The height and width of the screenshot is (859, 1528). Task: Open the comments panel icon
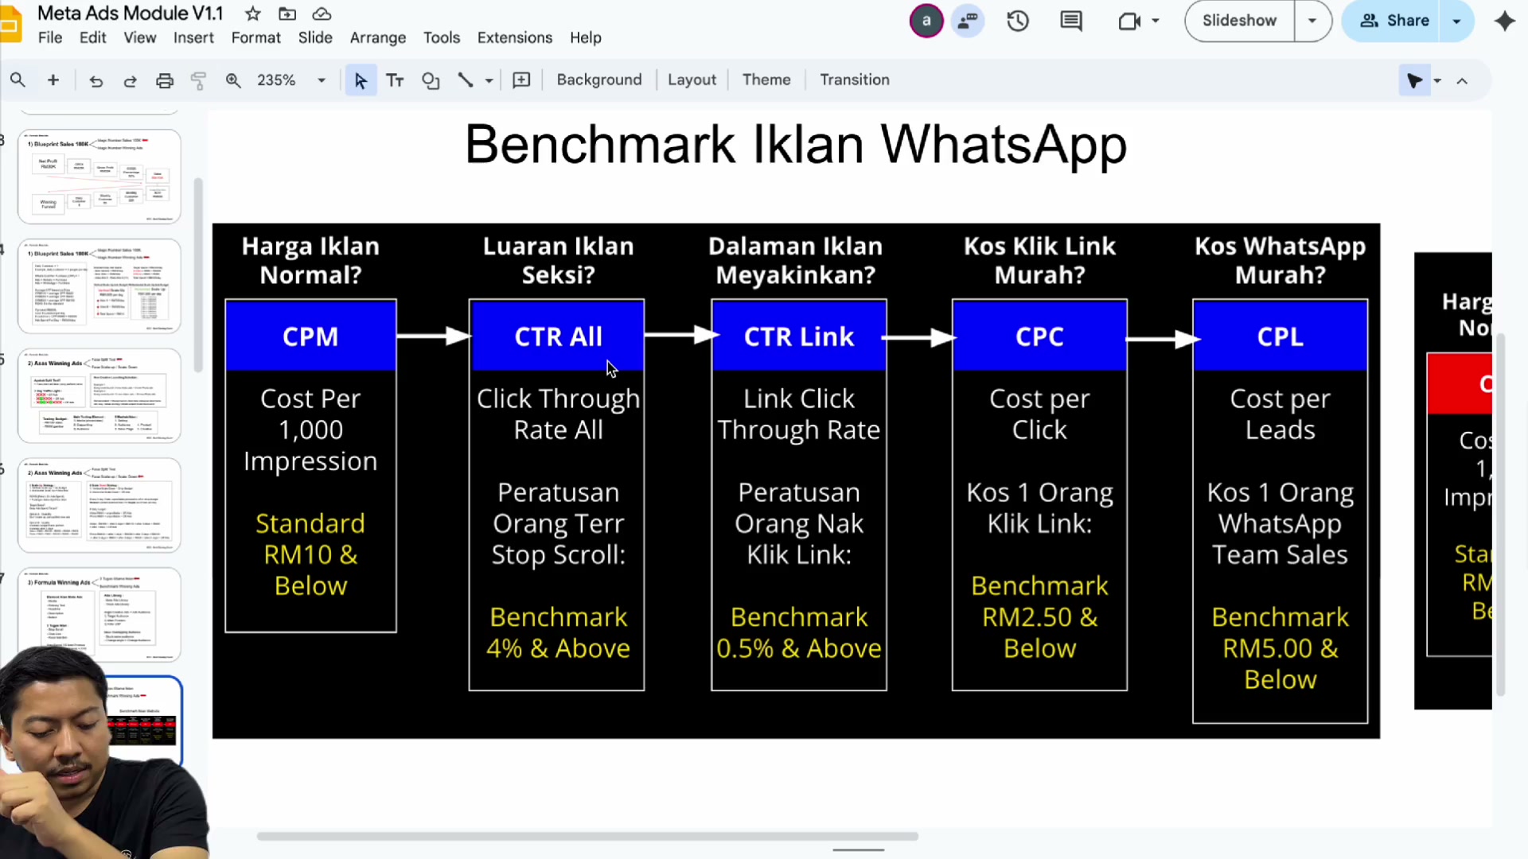pyautogui.click(x=1071, y=21)
